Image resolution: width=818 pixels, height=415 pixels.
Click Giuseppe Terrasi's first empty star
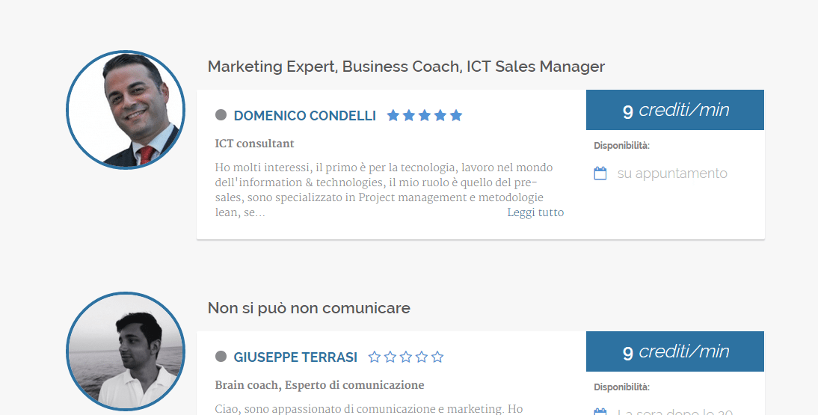point(375,357)
